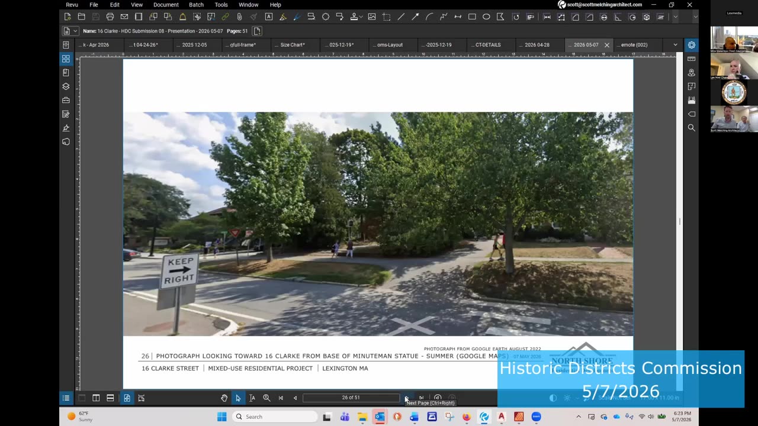Open the Tool Chest panel
The width and height of the screenshot is (758, 426).
66,100
